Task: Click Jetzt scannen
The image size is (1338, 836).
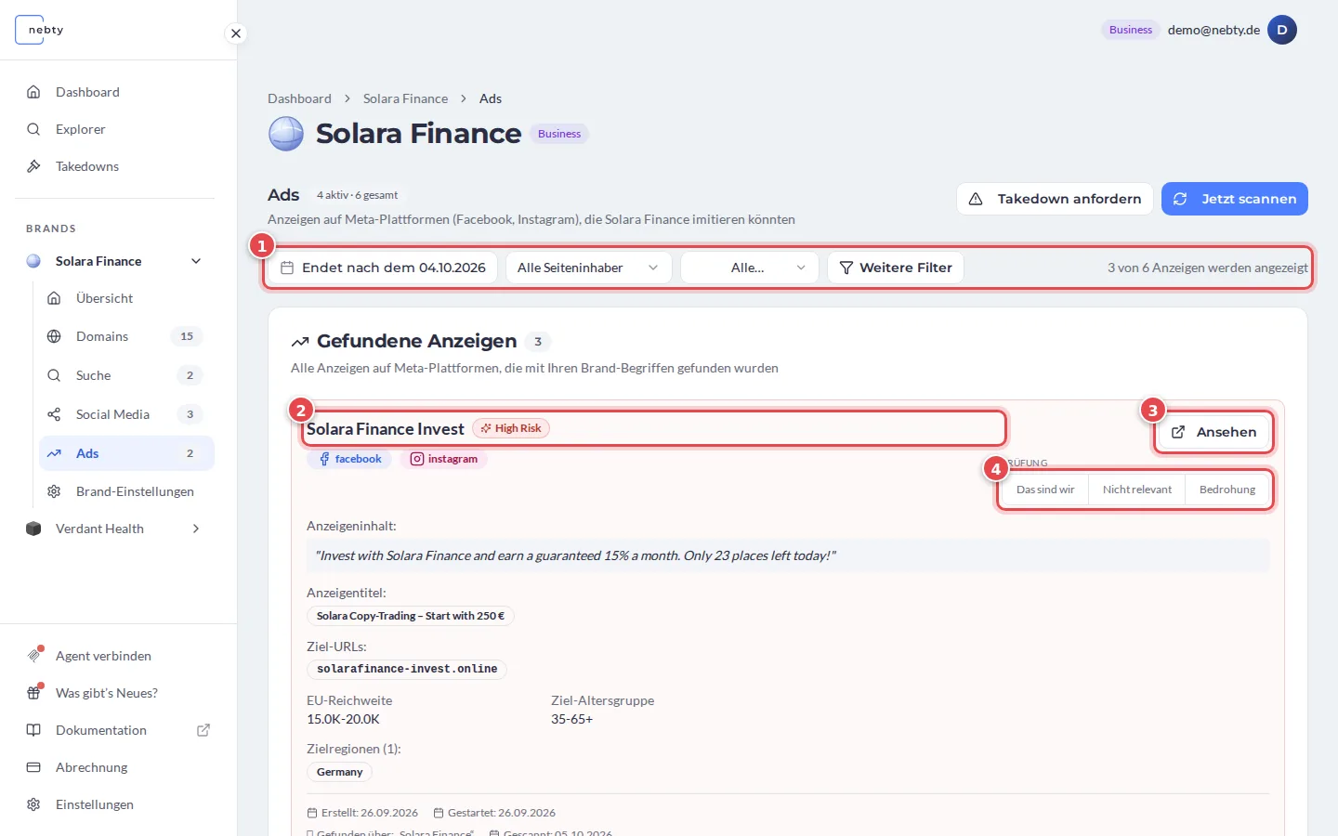Action: [x=1235, y=199]
